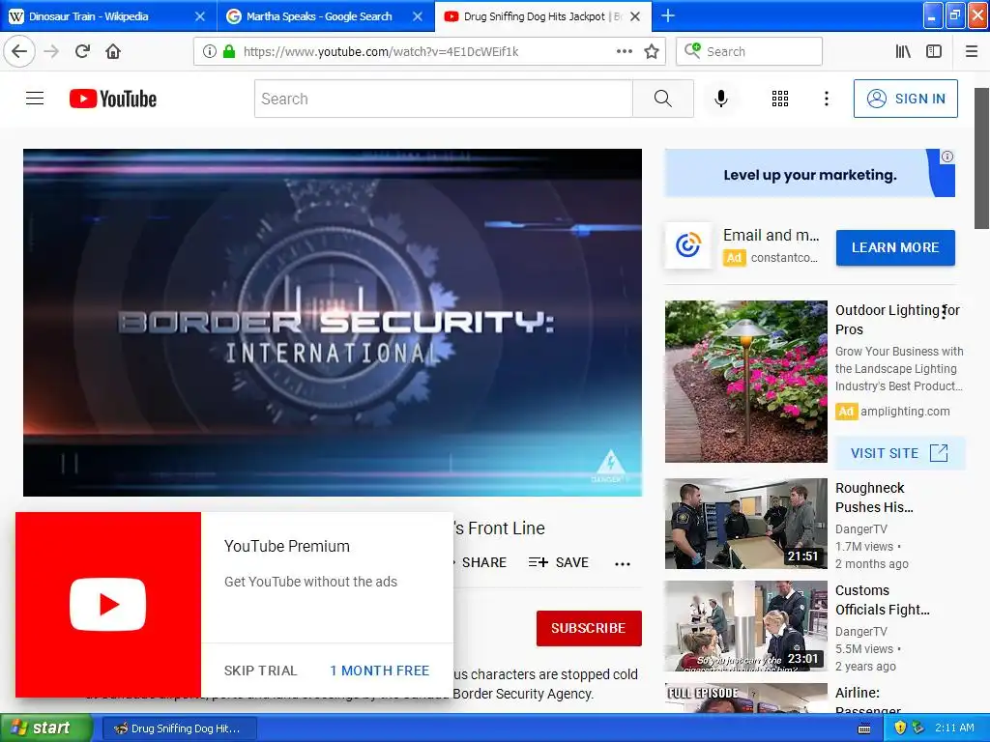Image resolution: width=990 pixels, height=742 pixels.
Task: Click amplighting.com advertiser link
Action: (905, 411)
